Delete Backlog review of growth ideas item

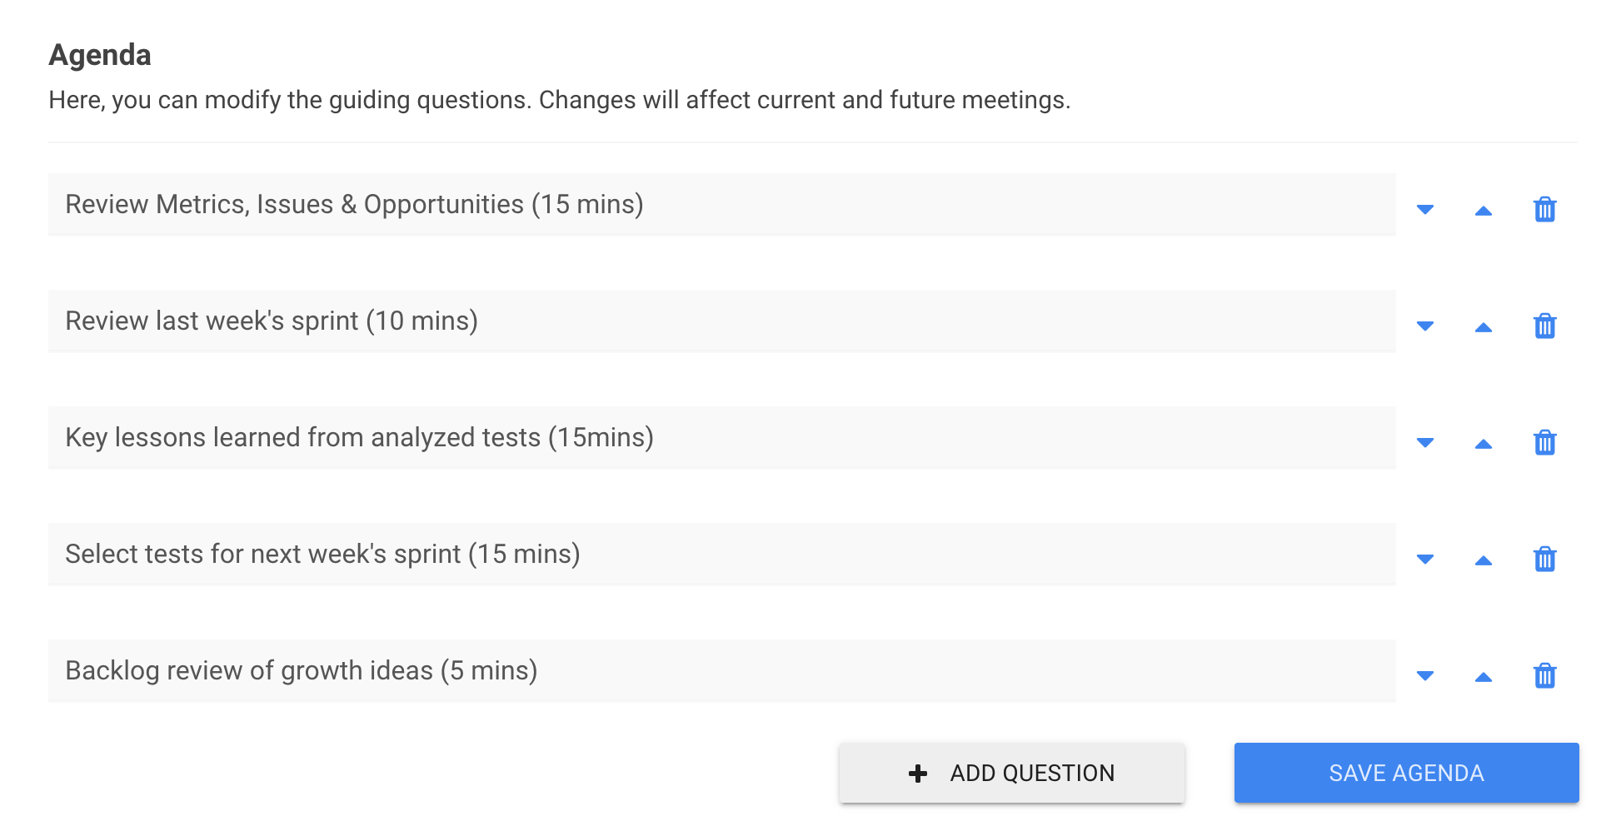coord(1544,675)
